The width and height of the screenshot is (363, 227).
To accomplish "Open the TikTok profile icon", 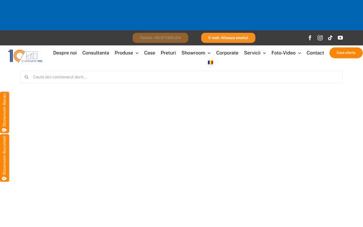I will click(330, 38).
